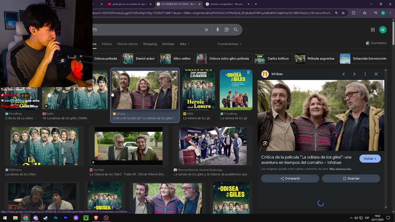
Task: Open File Explorer from the taskbar
Action: point(15,218)
